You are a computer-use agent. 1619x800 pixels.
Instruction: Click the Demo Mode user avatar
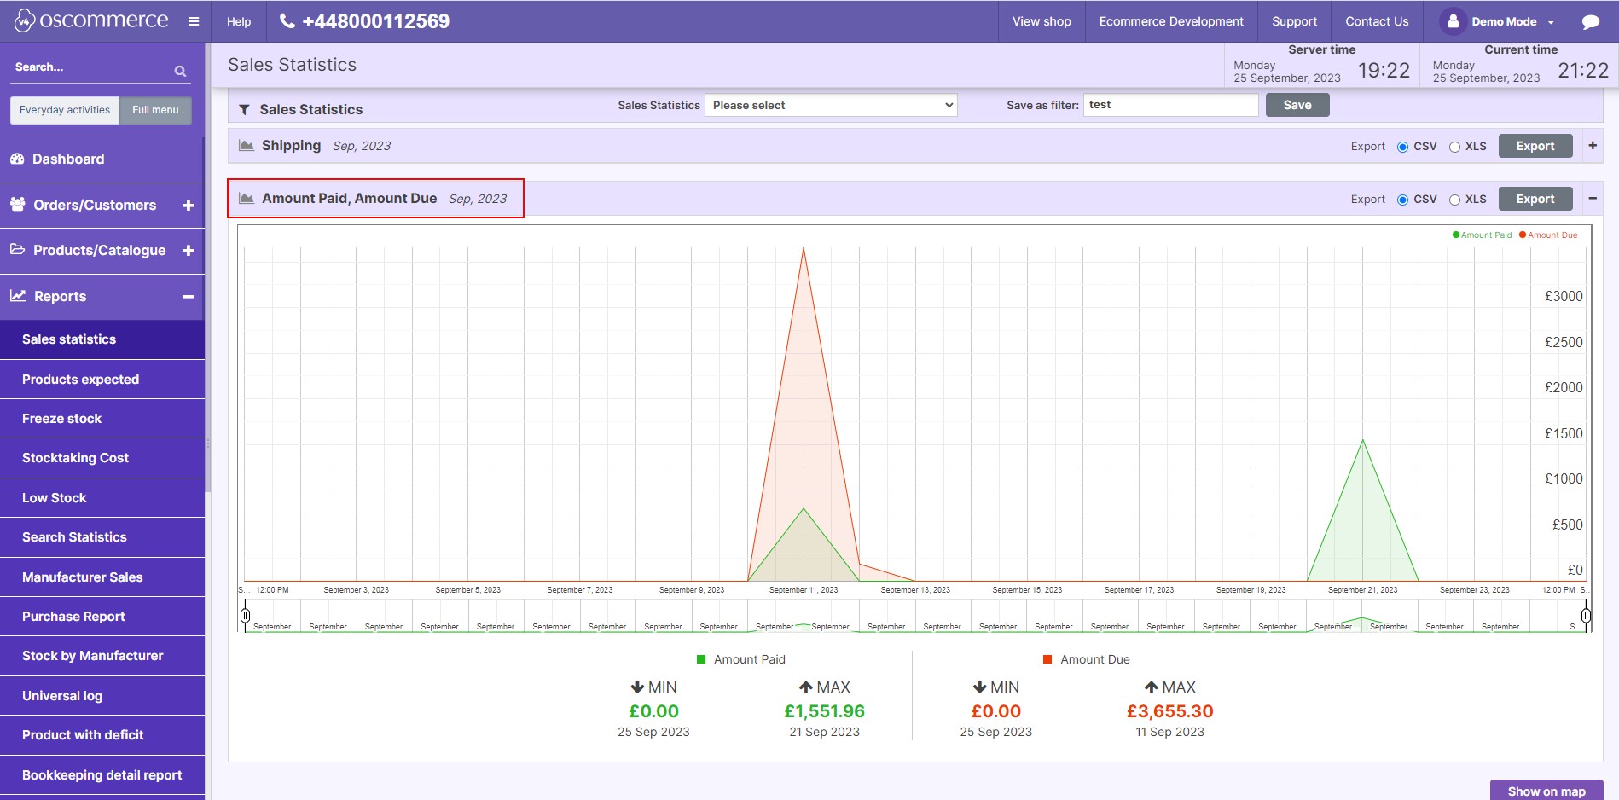click(x=1452, y=21)
